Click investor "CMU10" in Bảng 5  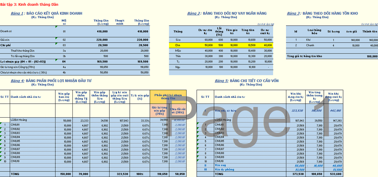pos(219,161)
